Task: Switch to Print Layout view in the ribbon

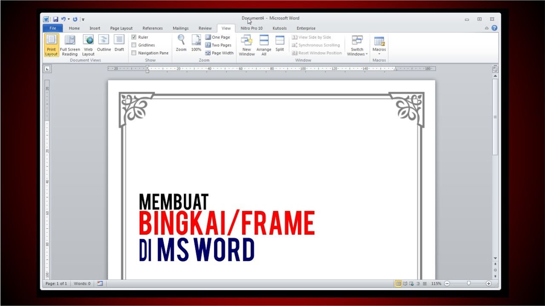Action: [51, 45]
